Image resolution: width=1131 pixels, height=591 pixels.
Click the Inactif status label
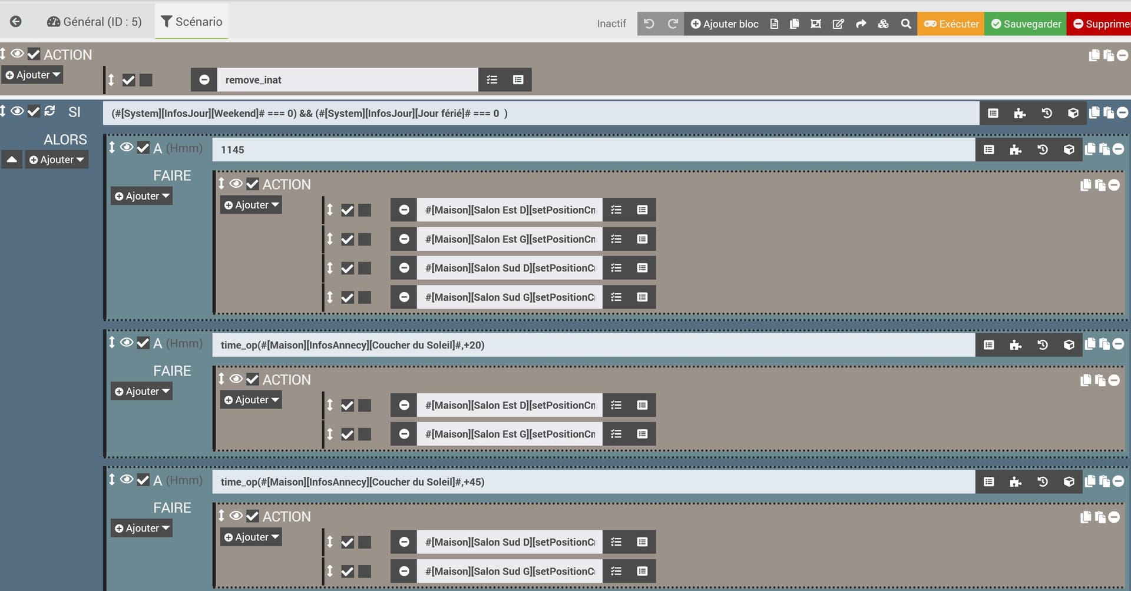[x=611, y=24]
